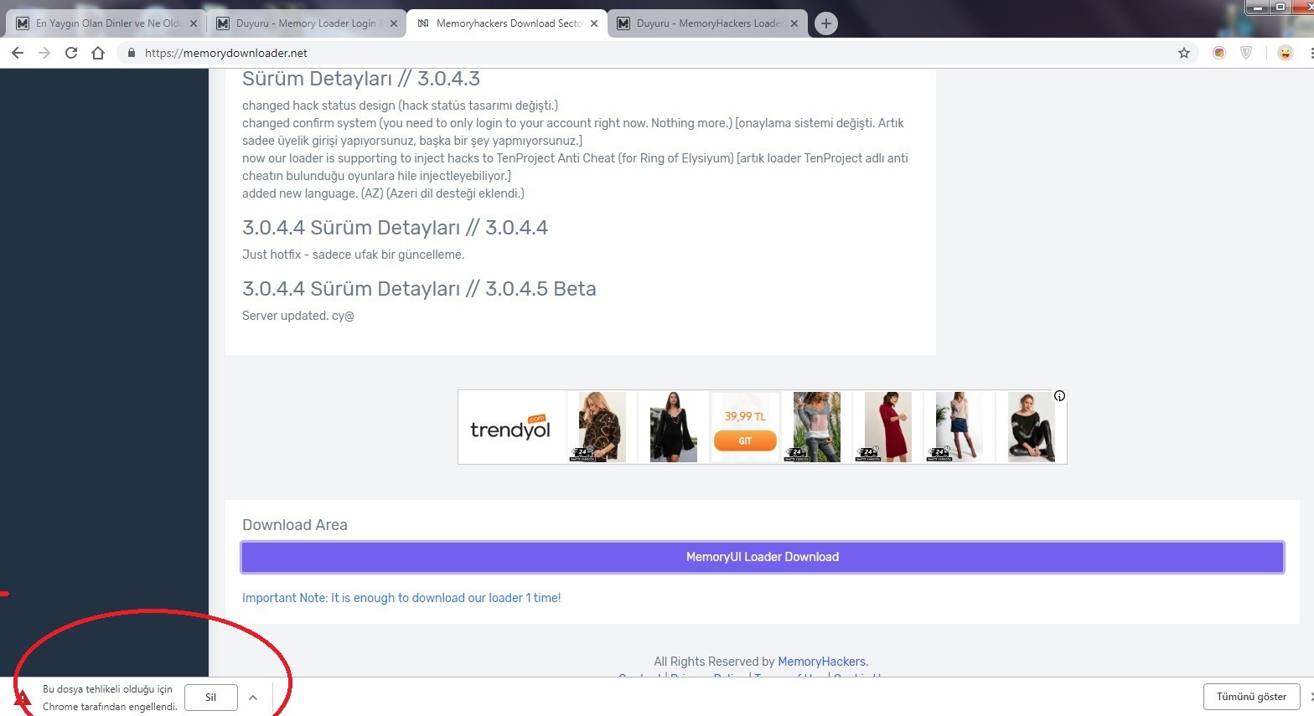
Task: Open the red dress product ad
Action: click(887, 427)
